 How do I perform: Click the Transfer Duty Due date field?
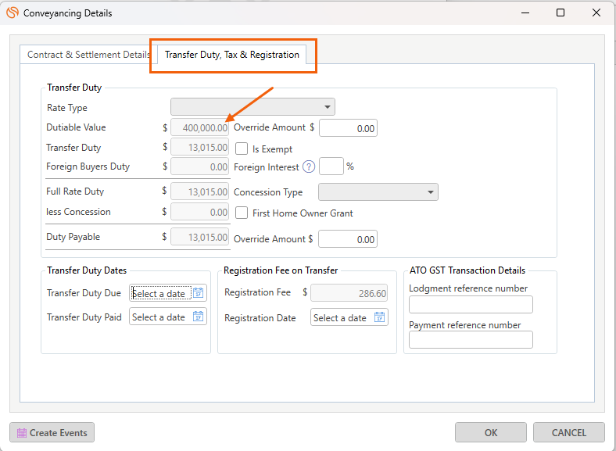[168, 293]
